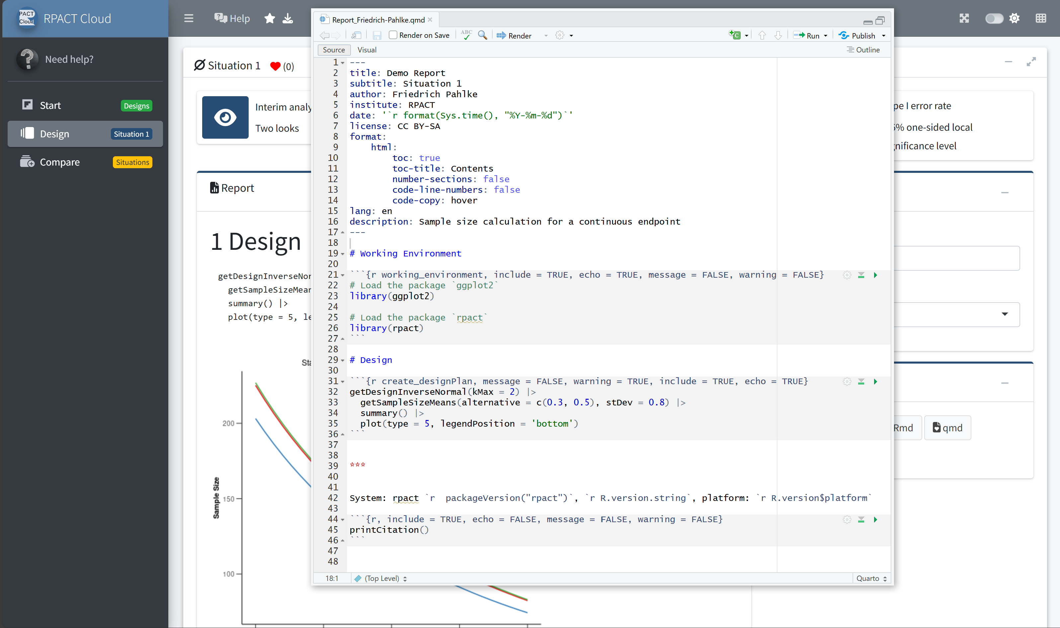Click the qmd download button
This screenshot has height=628, width=1060.
947,428
